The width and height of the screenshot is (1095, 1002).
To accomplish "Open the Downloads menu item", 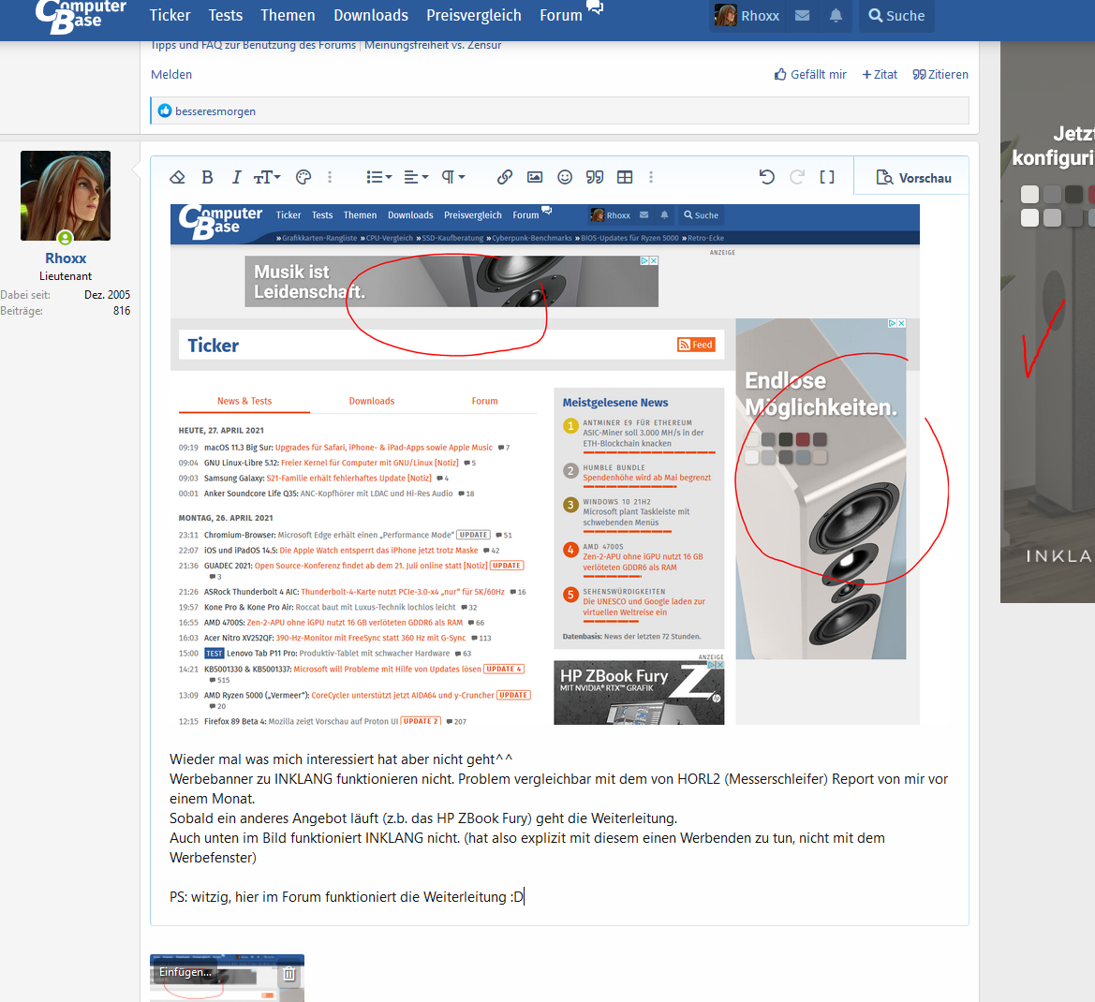I will tap(371, 15).
